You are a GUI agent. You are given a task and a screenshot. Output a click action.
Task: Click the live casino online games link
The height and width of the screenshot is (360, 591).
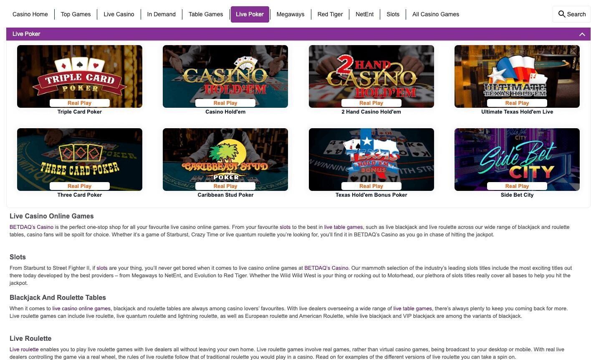click(81, 309)
